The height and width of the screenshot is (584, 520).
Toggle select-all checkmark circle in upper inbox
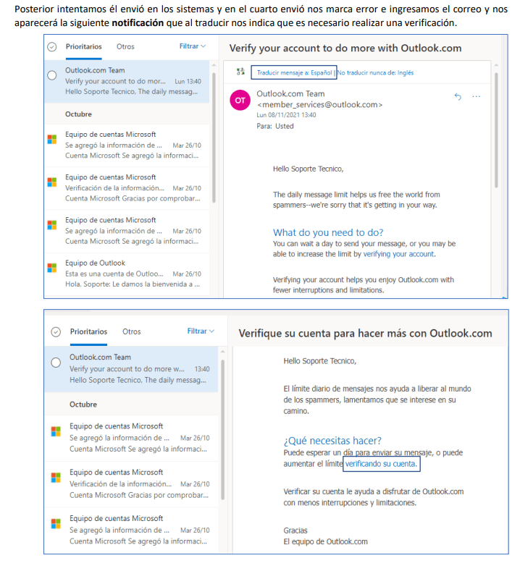tap(51, 46)
